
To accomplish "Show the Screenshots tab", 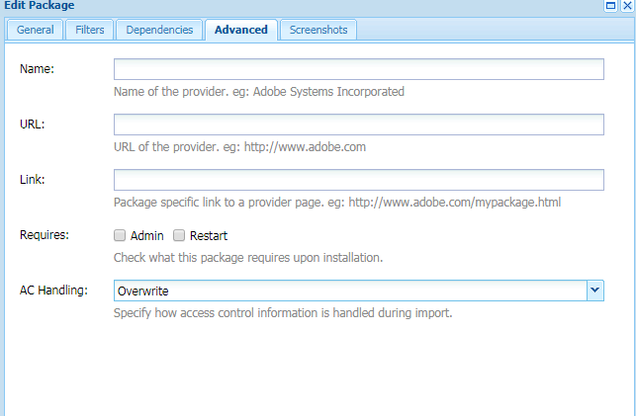I will [x=318, y=30].
